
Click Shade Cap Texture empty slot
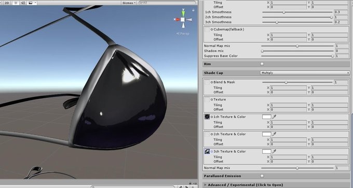point(207,100)
